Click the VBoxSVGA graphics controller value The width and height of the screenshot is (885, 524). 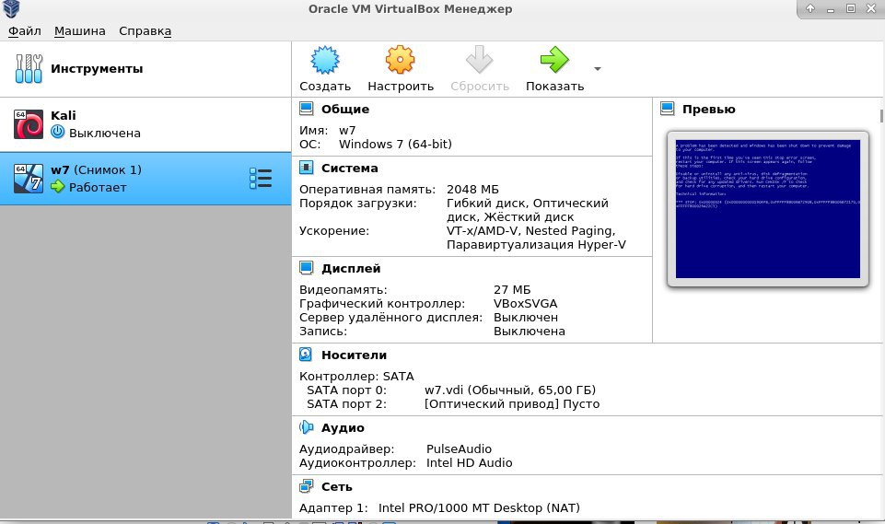(x=525, y=304)
